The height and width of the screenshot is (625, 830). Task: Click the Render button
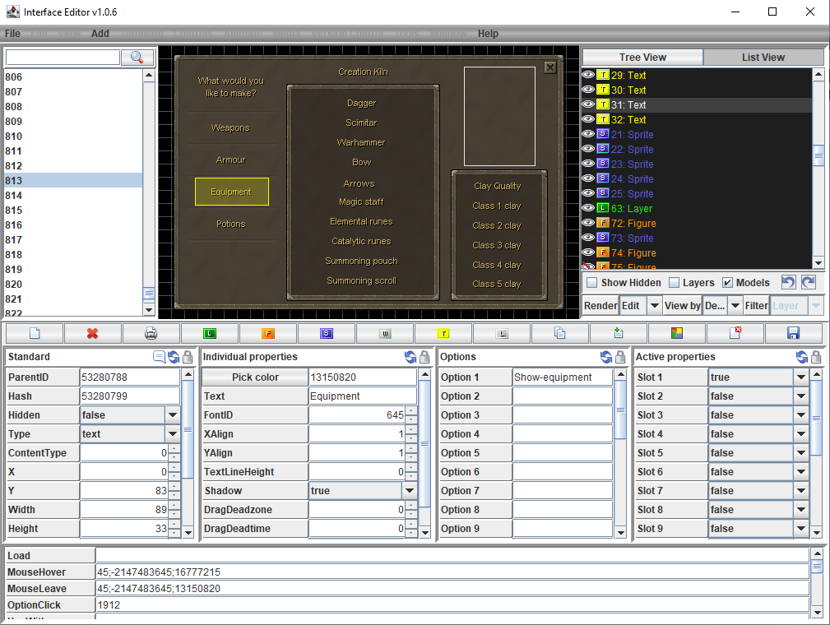(600, 305)
